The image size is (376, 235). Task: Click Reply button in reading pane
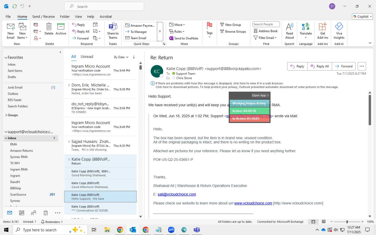(x=297, y=66)
